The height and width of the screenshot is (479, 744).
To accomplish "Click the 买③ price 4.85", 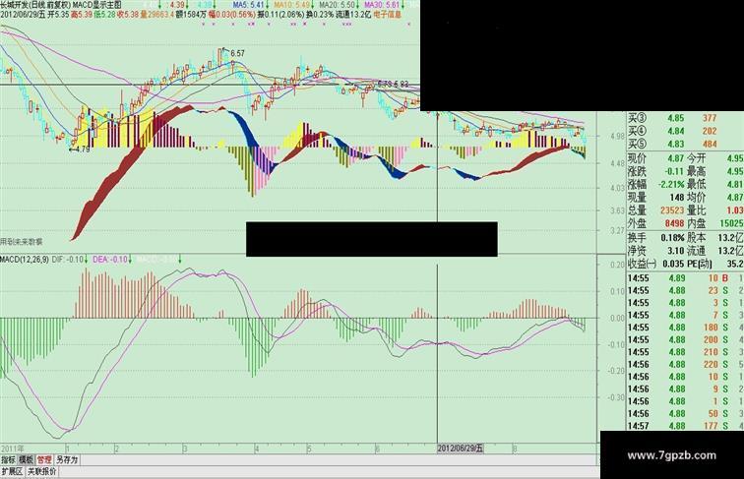I will pos(676,118).
